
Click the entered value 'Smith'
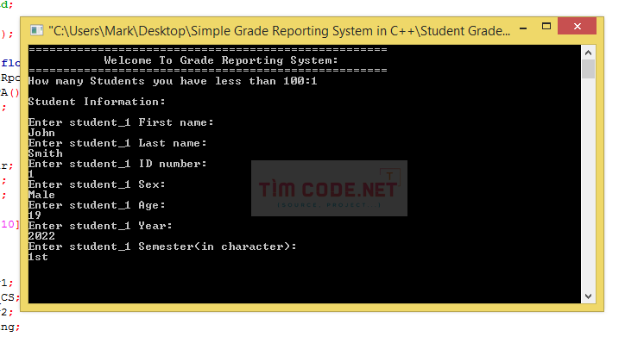click(x=45, y=153)
